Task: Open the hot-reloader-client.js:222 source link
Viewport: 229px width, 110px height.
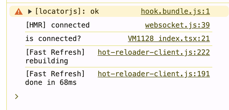Action: pyautogui.click(x=154, y=52)
